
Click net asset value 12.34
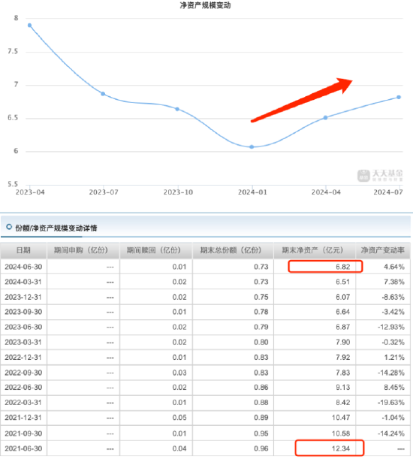coord(341,448)
